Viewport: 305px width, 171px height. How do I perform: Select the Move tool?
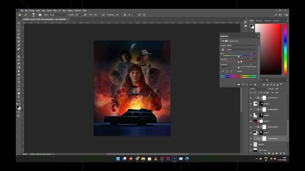click(19, 23)
